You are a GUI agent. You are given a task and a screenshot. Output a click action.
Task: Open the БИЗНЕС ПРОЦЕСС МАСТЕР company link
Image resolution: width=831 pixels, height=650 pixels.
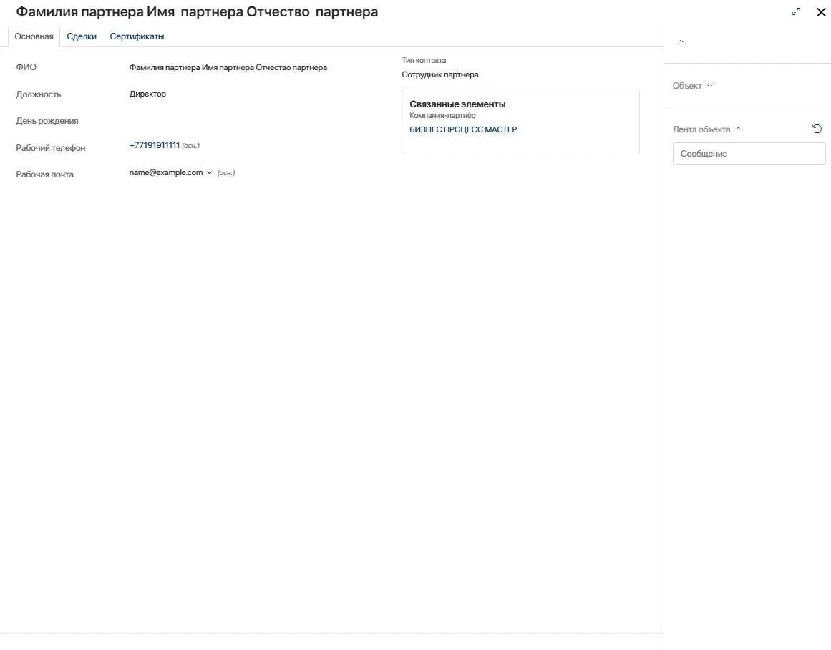[463, 129]
